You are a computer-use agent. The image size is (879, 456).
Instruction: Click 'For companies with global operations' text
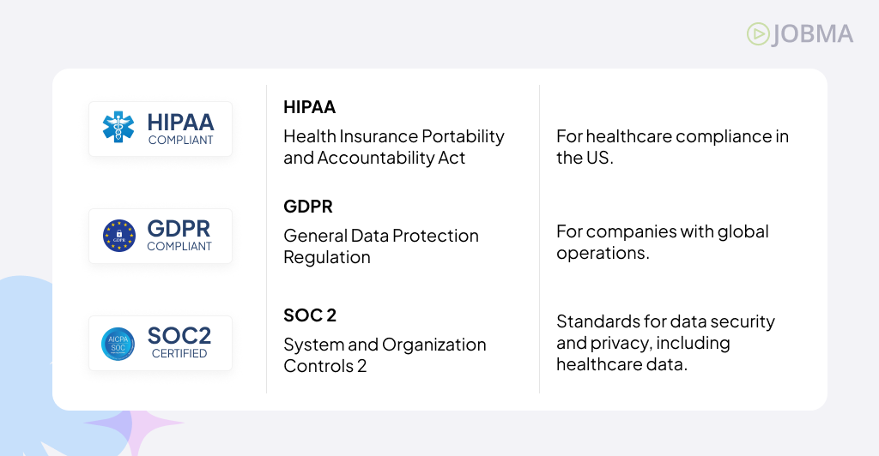pos(662,243)
